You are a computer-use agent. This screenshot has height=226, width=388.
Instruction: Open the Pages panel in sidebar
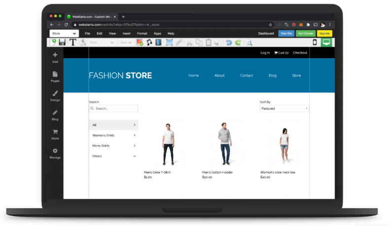55,77
